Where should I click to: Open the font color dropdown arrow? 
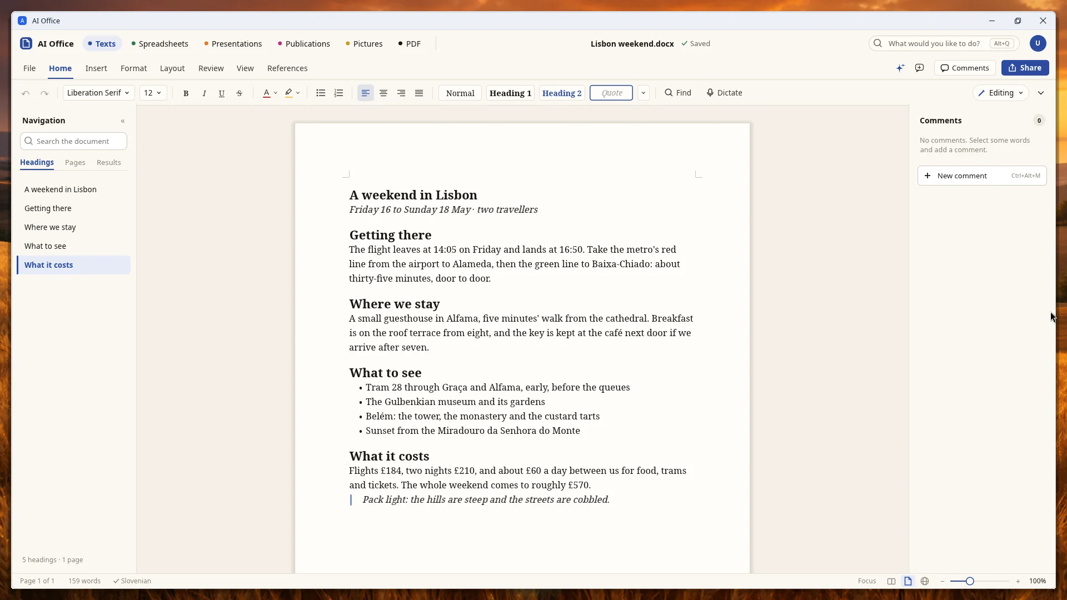276,93
